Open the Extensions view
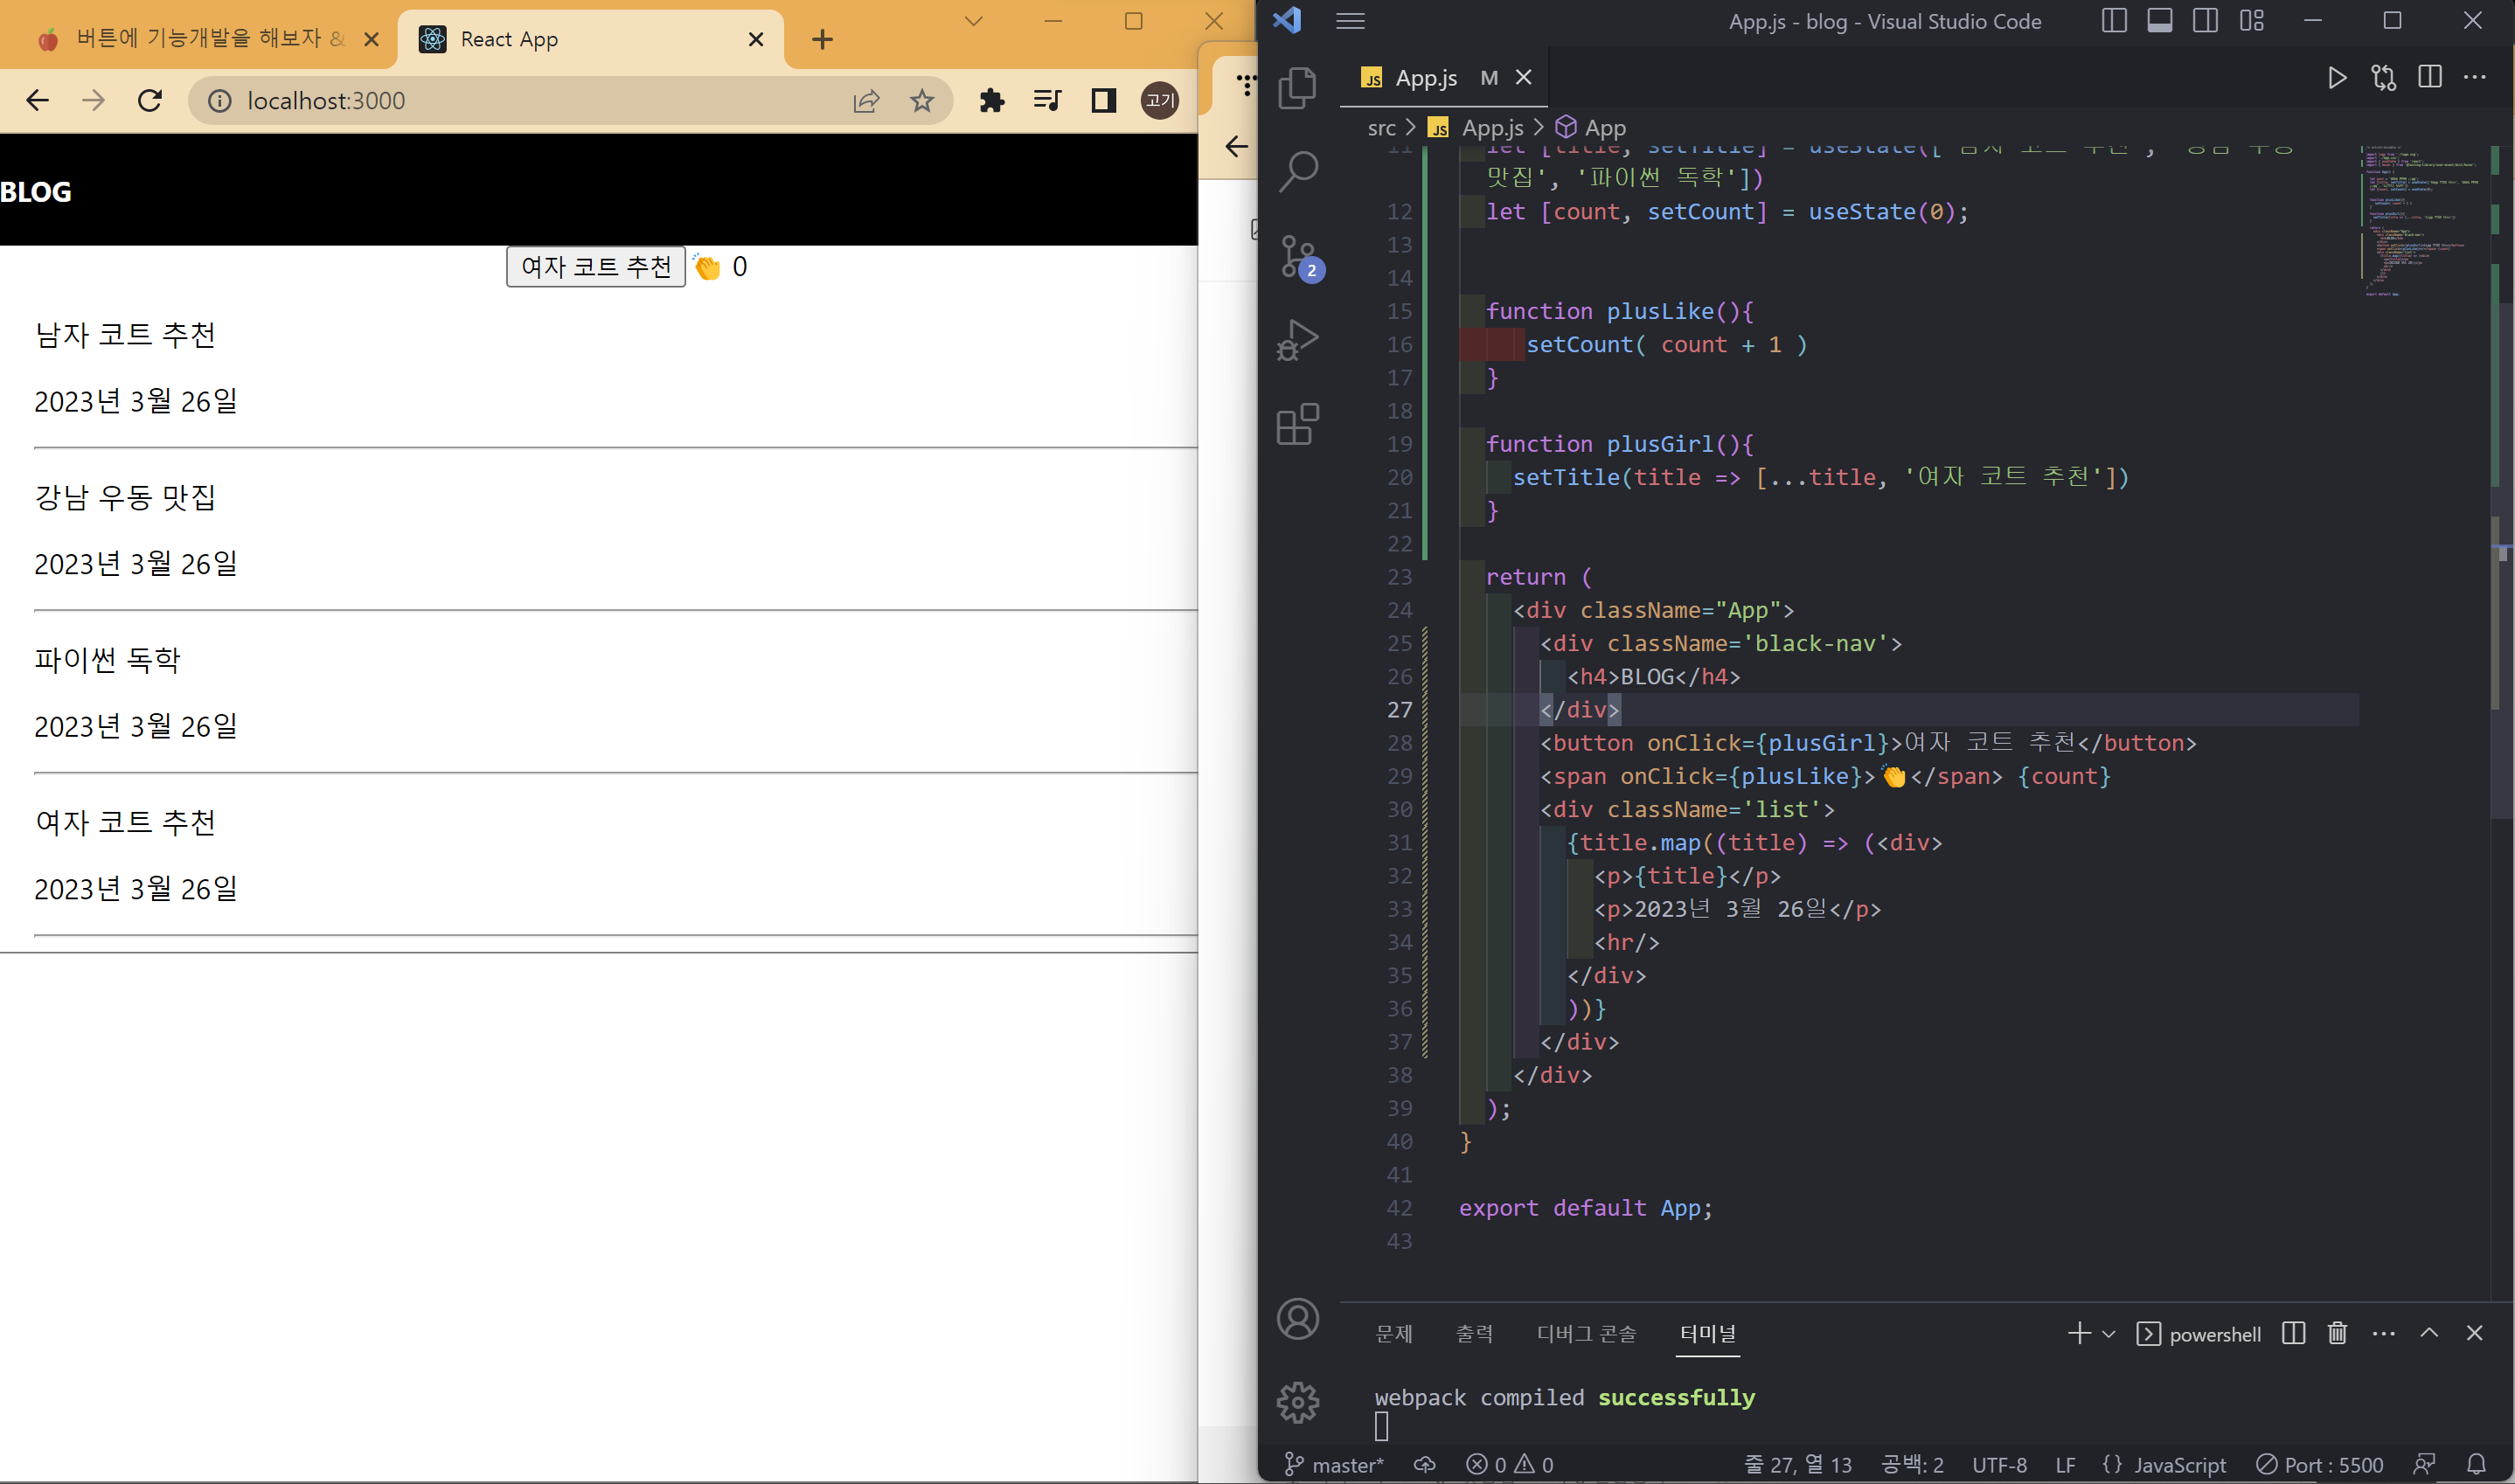Screen dimensions: 2515x1484 [1297, 425]
